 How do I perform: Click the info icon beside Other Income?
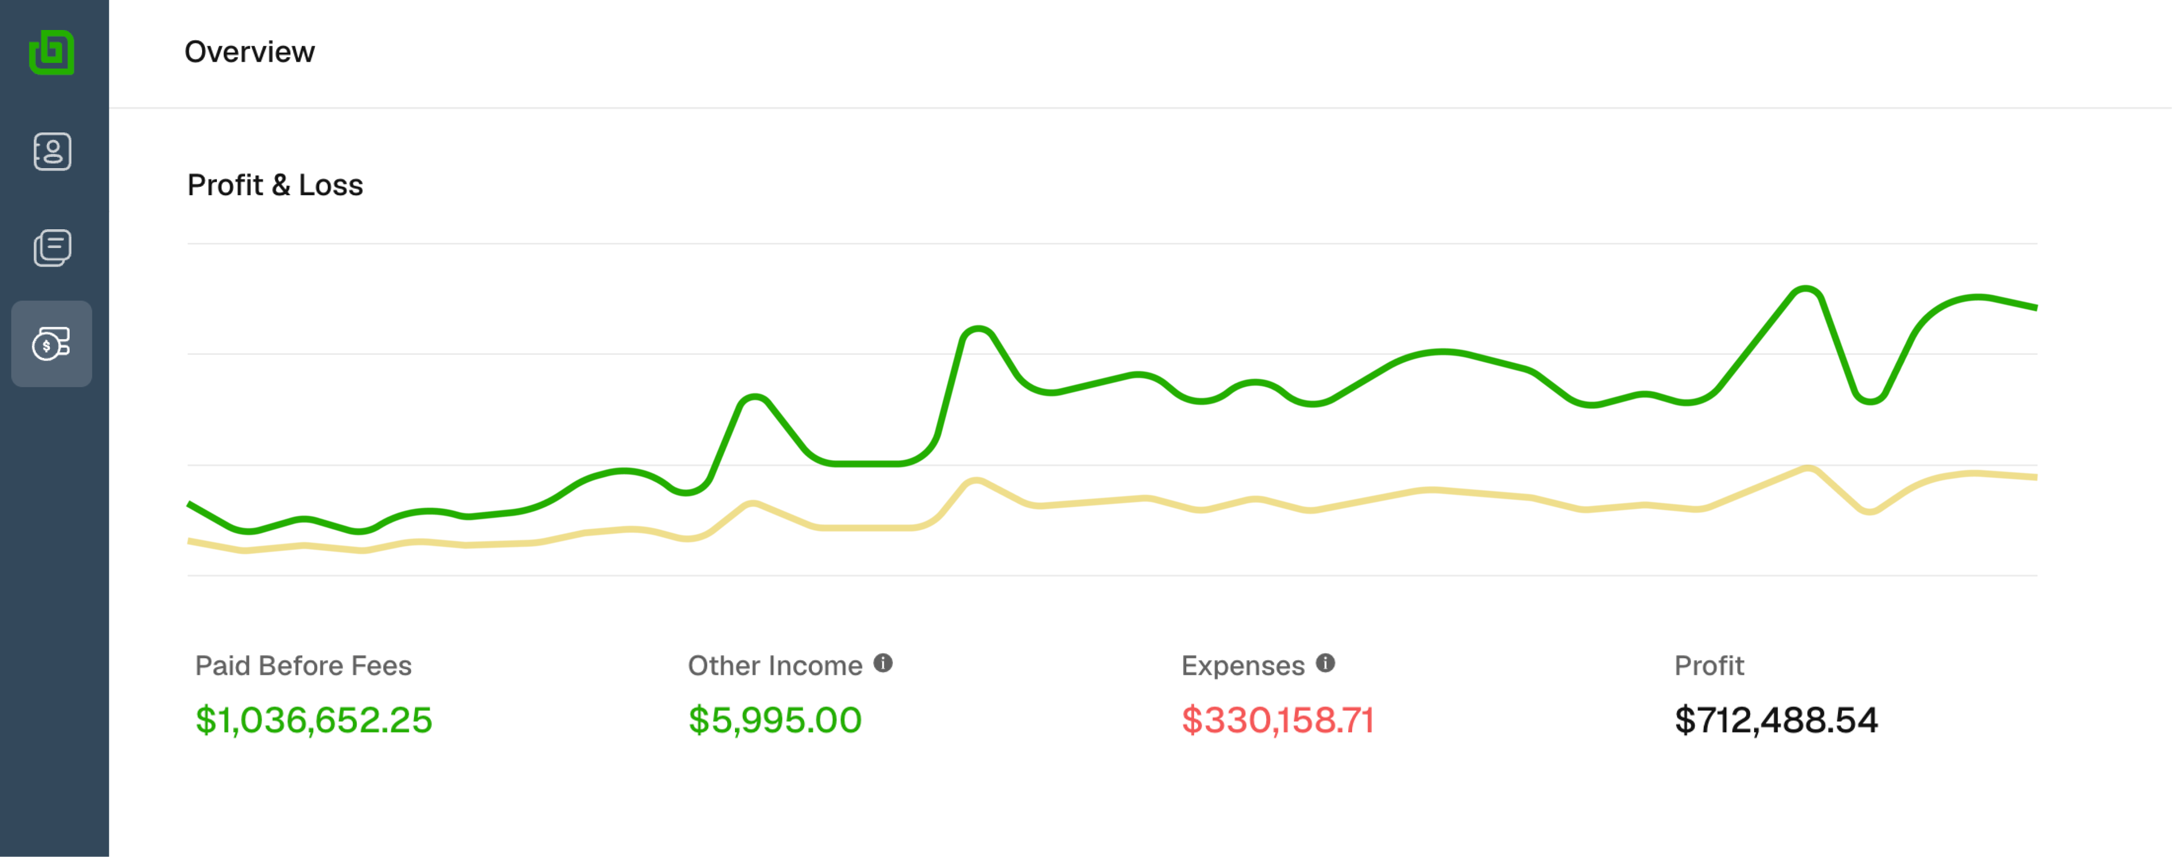[883, 663]
